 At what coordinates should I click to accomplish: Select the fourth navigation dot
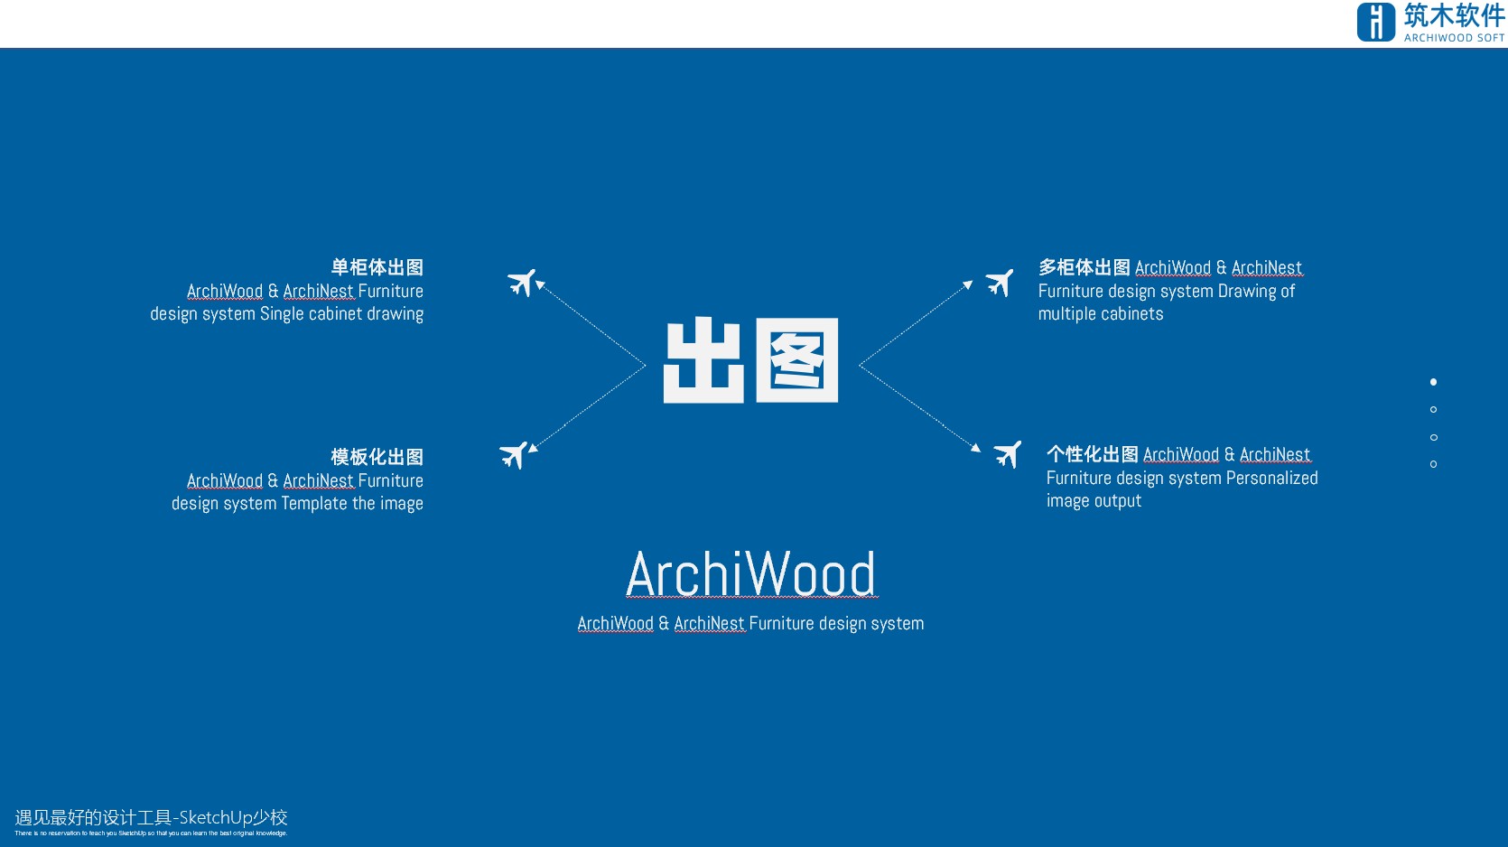point(1434,465)
